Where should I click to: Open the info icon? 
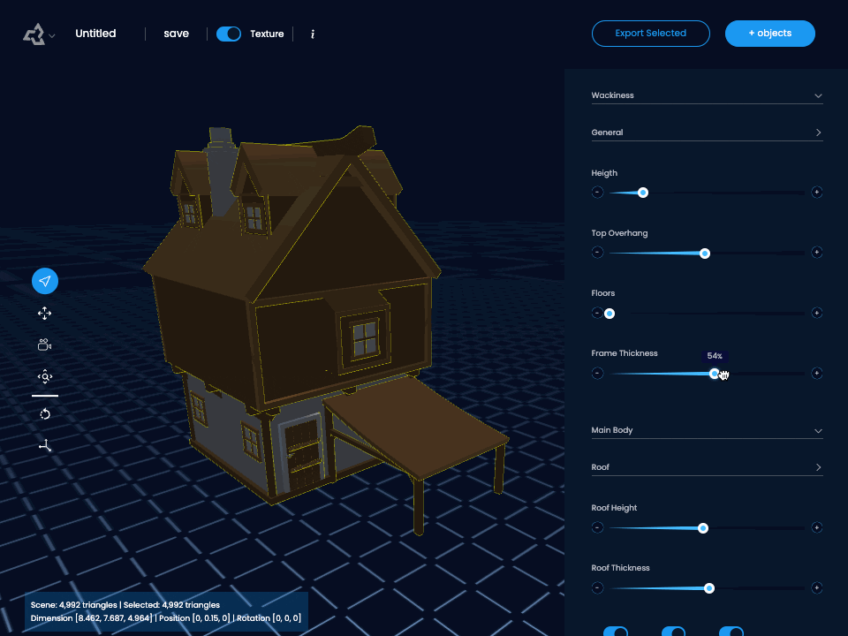coord(313,34)
